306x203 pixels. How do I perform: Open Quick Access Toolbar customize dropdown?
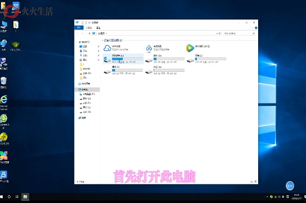(89, 23)
